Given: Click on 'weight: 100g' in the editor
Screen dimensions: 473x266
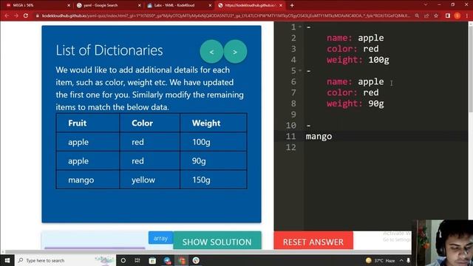Looking at the screenshot, I should pyautogui.click(x=358, y=60).
